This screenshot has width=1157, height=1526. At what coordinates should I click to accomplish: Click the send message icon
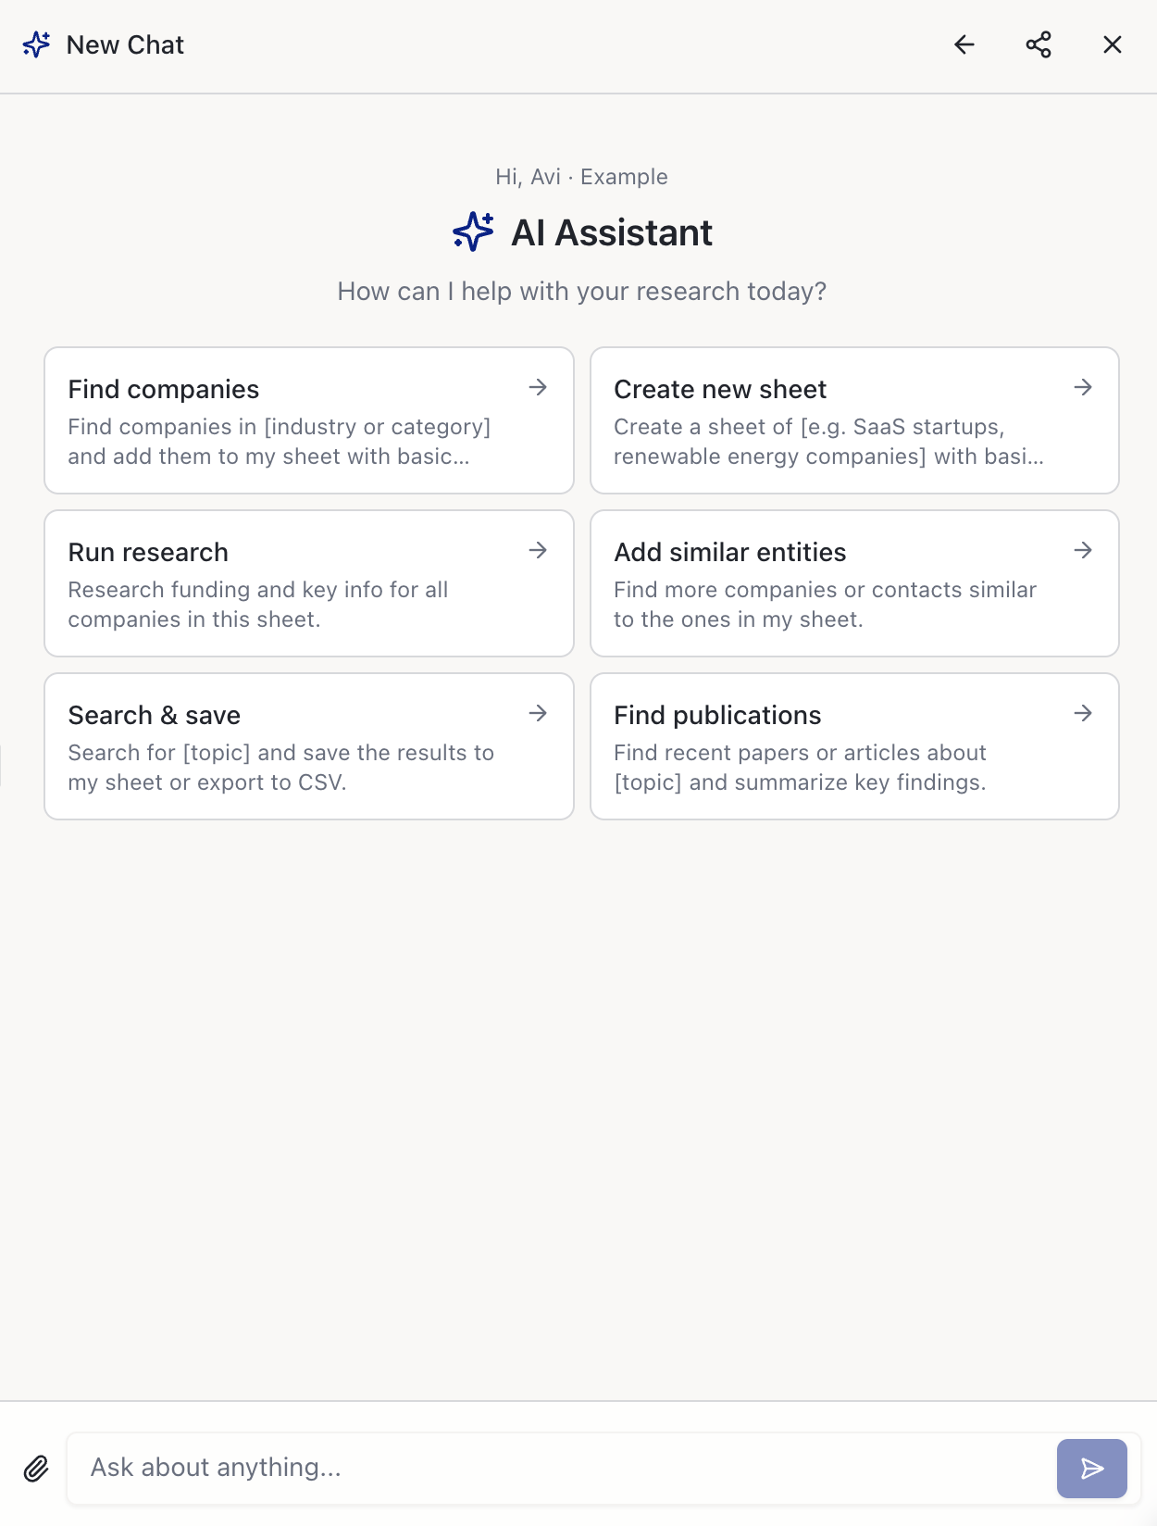[1091, 1468]
